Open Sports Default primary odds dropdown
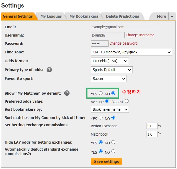Viewport: 177px width, 169px height. pos(112,70)
